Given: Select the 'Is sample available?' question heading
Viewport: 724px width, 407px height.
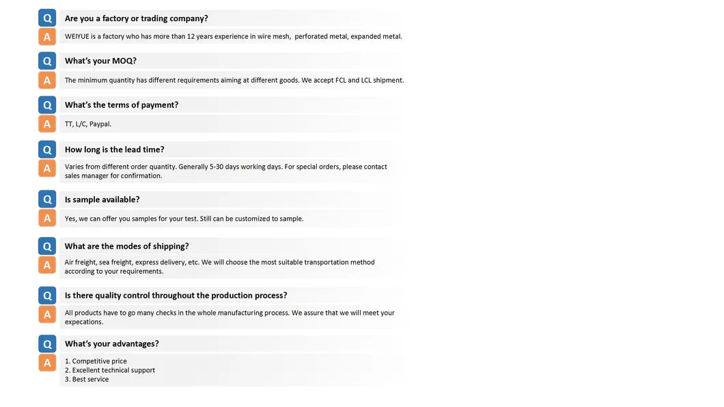Looking at the screenshot, I should pyautogui.click(x=102, y=199).
